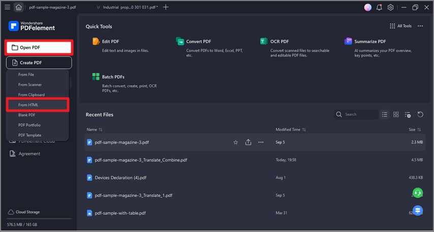The height and width of the screenshot is (232, 434).
Task: Sort files by Modified Time column
Action: point(291,129)
